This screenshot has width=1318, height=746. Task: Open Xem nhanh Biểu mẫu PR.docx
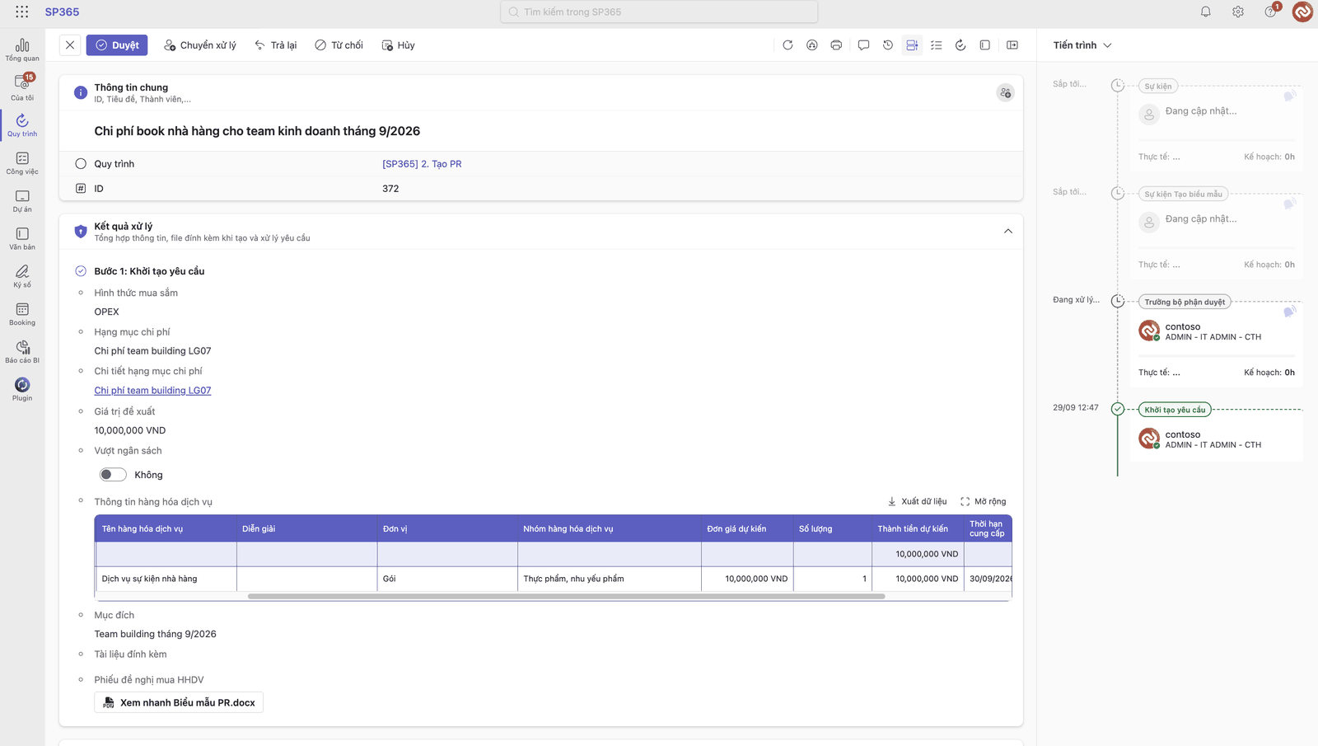179,703
